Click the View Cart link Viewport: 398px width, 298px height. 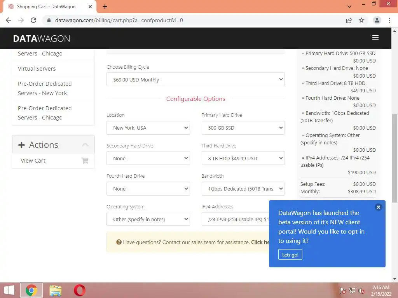point(33,161)
